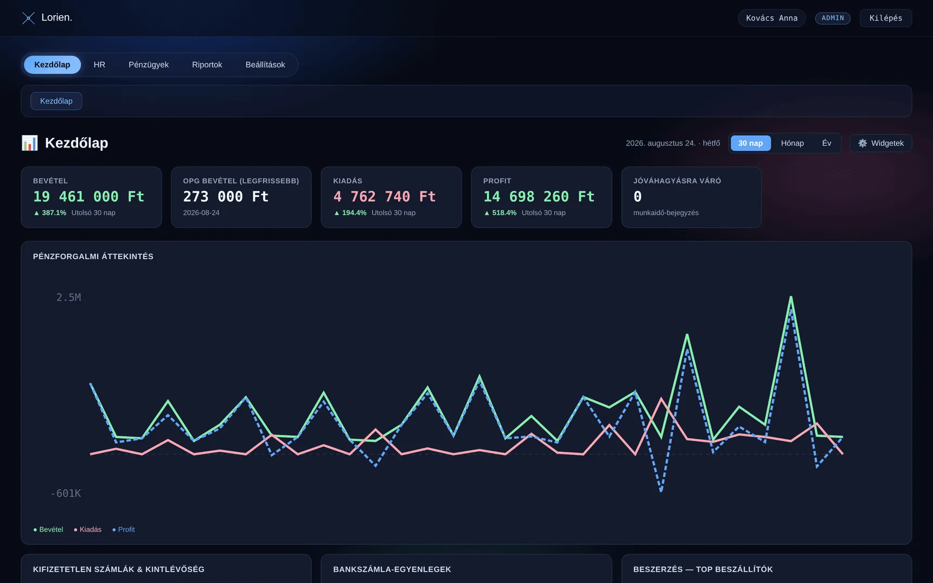Click the JÓVÁHAGYÁSRA VÁRÓ card label
This screenshot has width=933, height=583.
677,181
